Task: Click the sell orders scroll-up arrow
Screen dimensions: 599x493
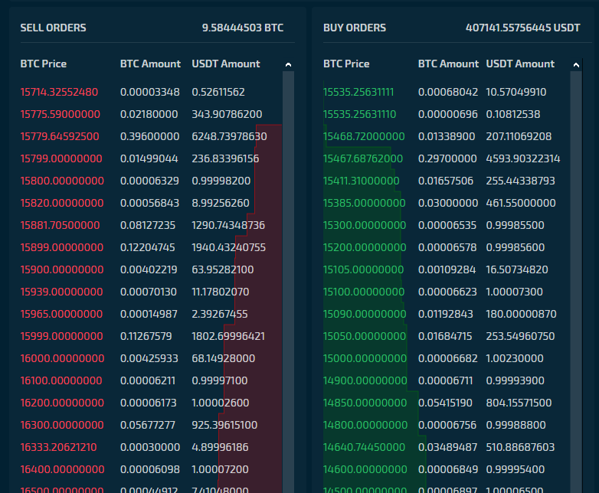Action: click(x=289, y=65)
